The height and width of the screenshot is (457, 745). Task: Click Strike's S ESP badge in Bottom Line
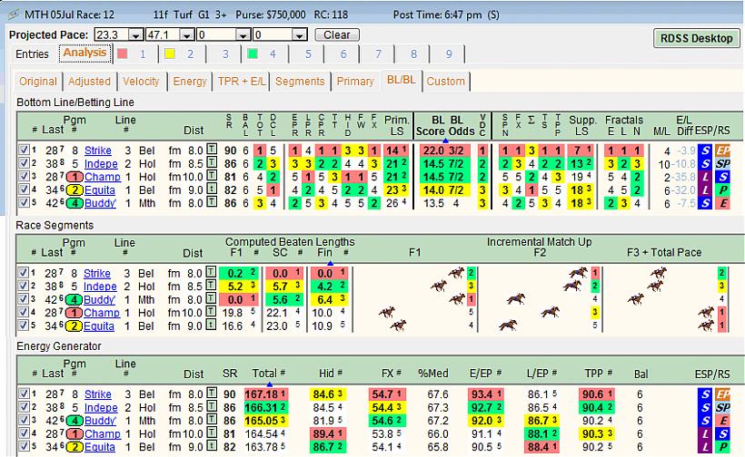point(705,151)
